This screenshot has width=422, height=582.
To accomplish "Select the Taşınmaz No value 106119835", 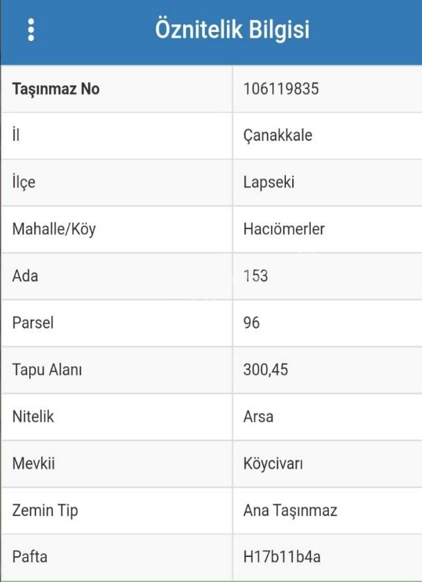I will pos(281,89).
